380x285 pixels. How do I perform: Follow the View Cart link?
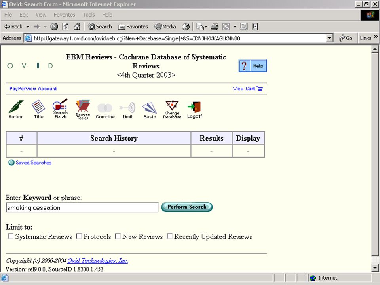click(244, 89)
